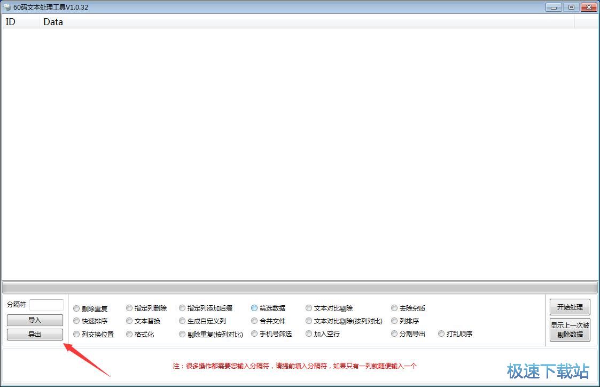Type in the 分隔符 separator input field
This screenshot has width=600, height=387.
coord(46,305)
